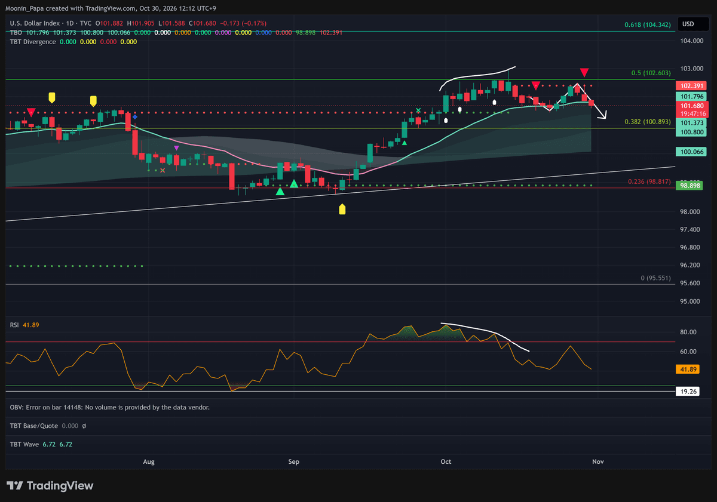Click the lowest white marker at October start
This screenshot has width=717, height=502.
[x=446, y=119]
